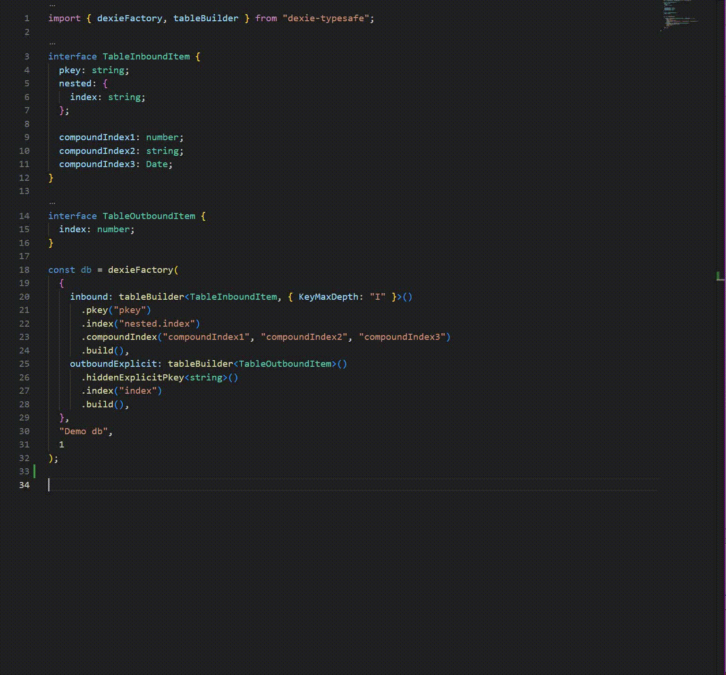The height and width of the screenshot is (675, 726).
Task: Click the number type on line 9
Action: 162,137
